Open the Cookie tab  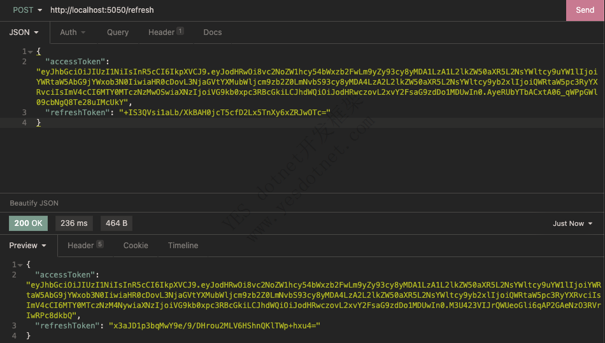(x=136, y=246)
